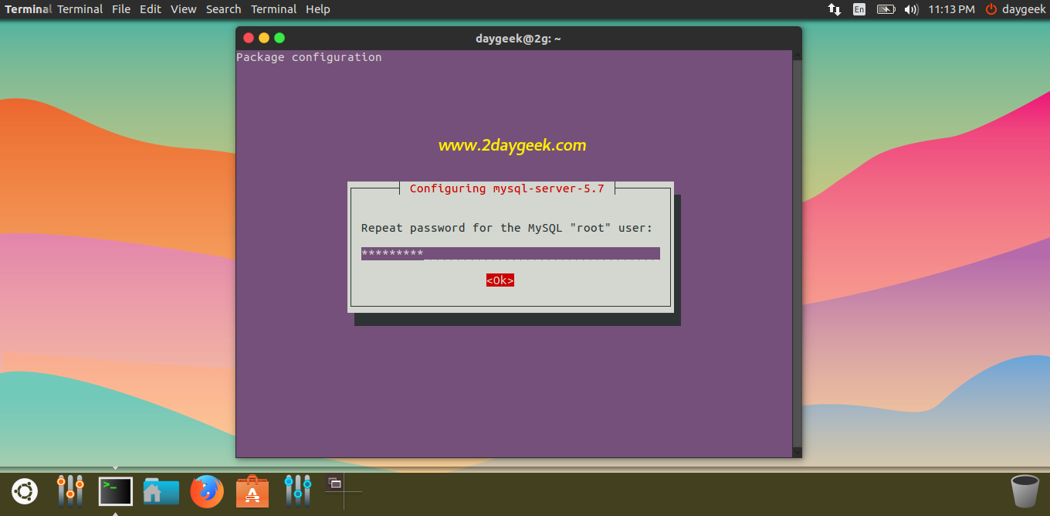The height and width of the screenshot is (516, 1050).
Task: Click the repeat password input field
Action: tap(510, 253)
